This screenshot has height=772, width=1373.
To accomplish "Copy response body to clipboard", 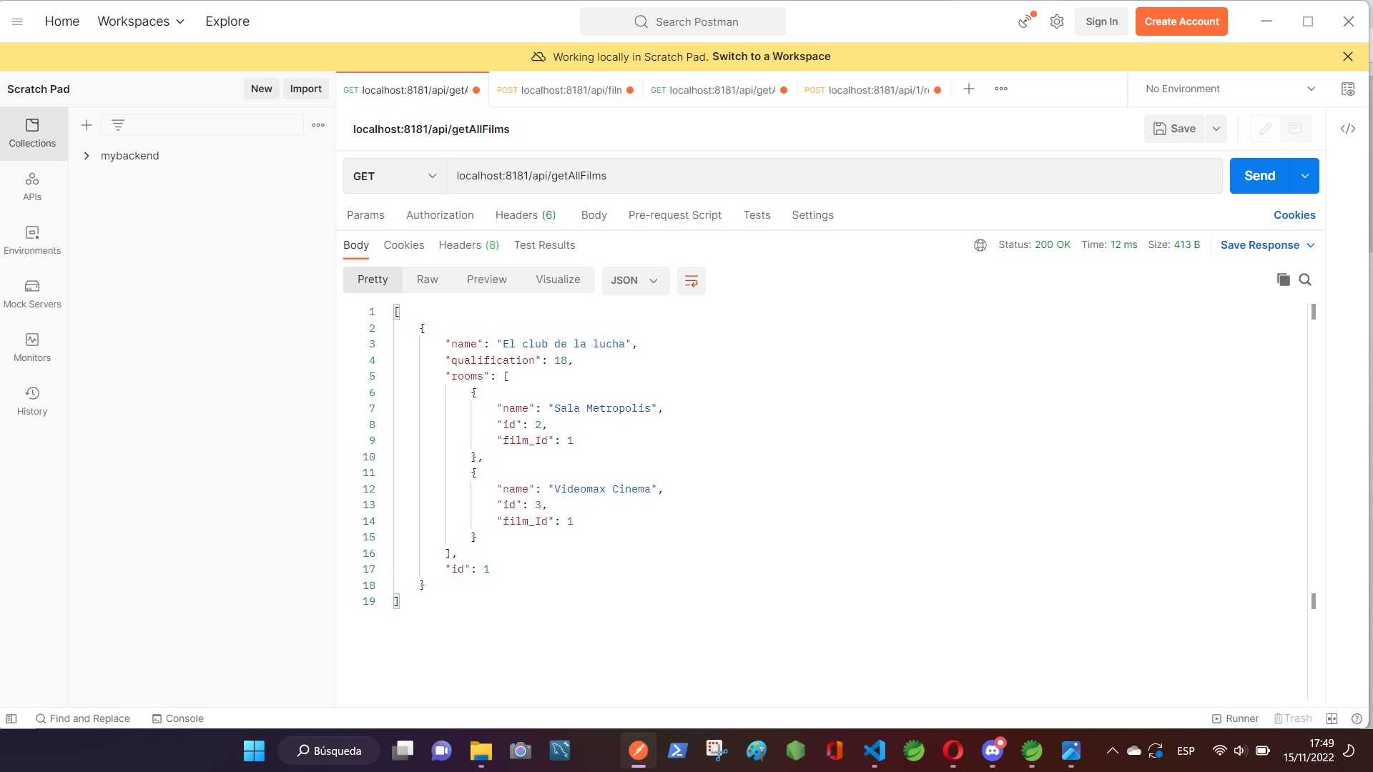I will (x=1283, y=279).
